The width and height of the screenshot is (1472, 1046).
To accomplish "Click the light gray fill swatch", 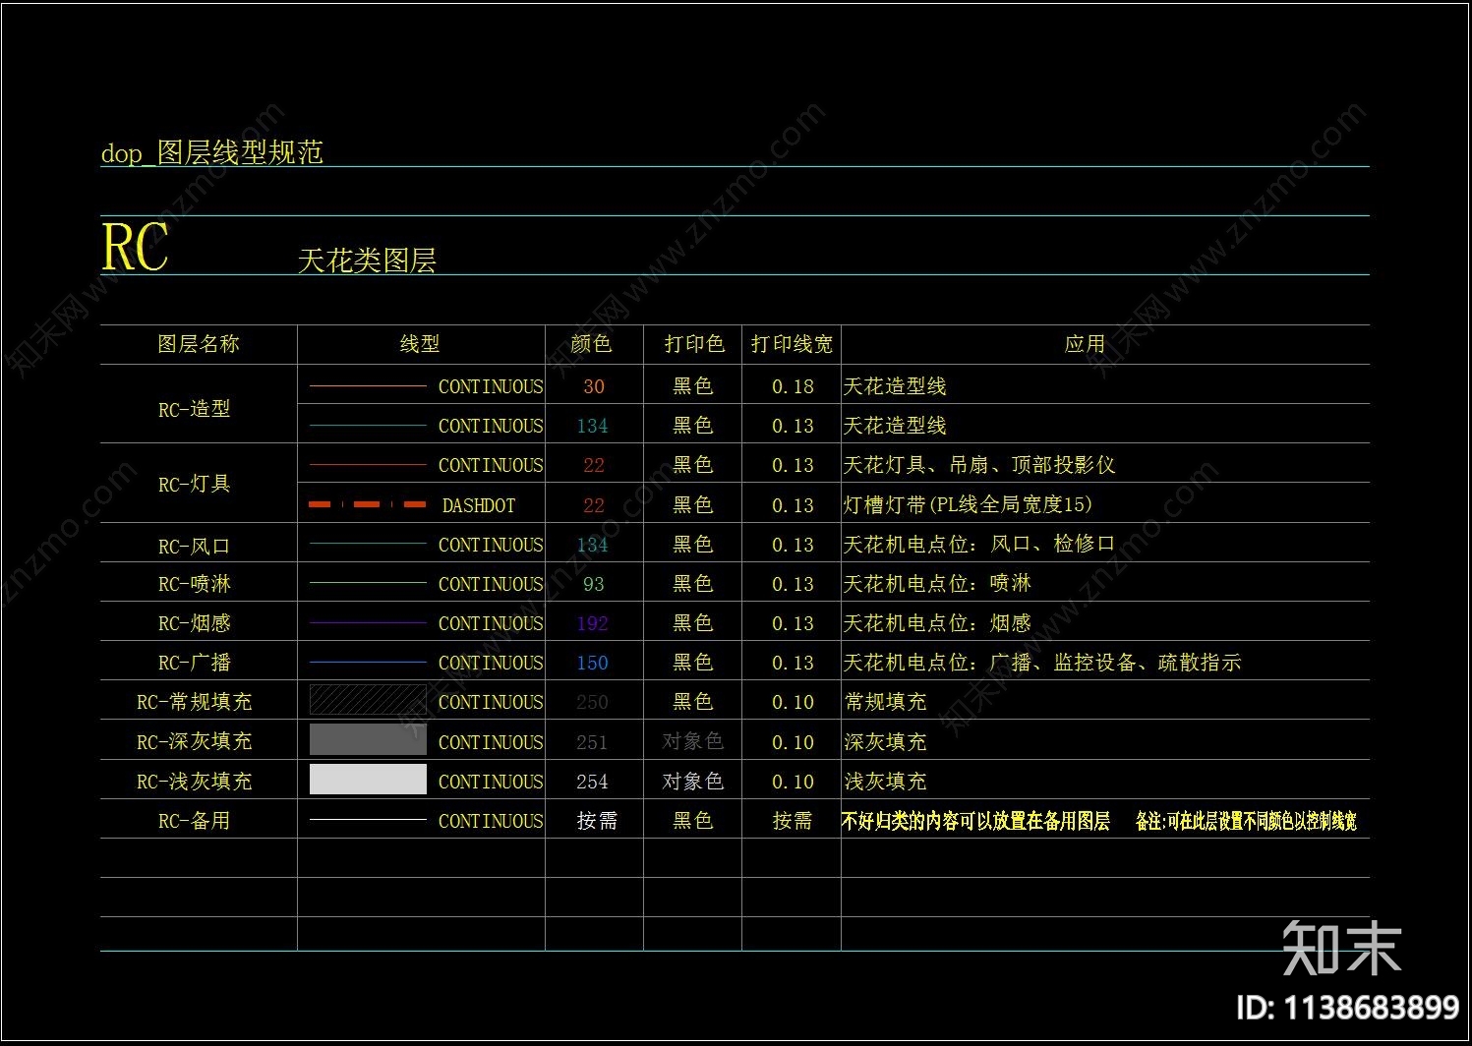I will (x=368, y=780).
